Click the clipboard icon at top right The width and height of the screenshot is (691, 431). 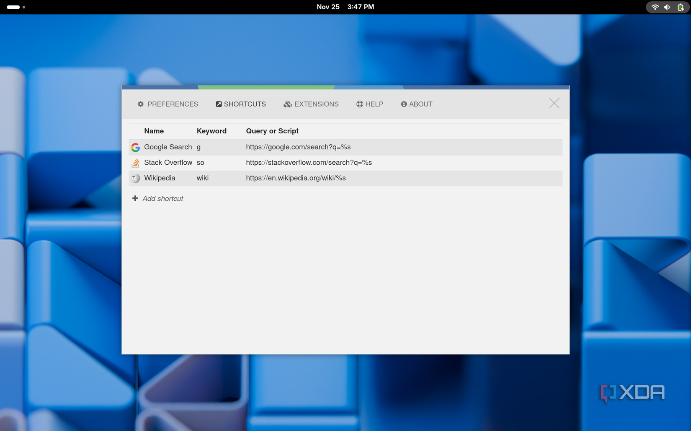click(680, 7)
